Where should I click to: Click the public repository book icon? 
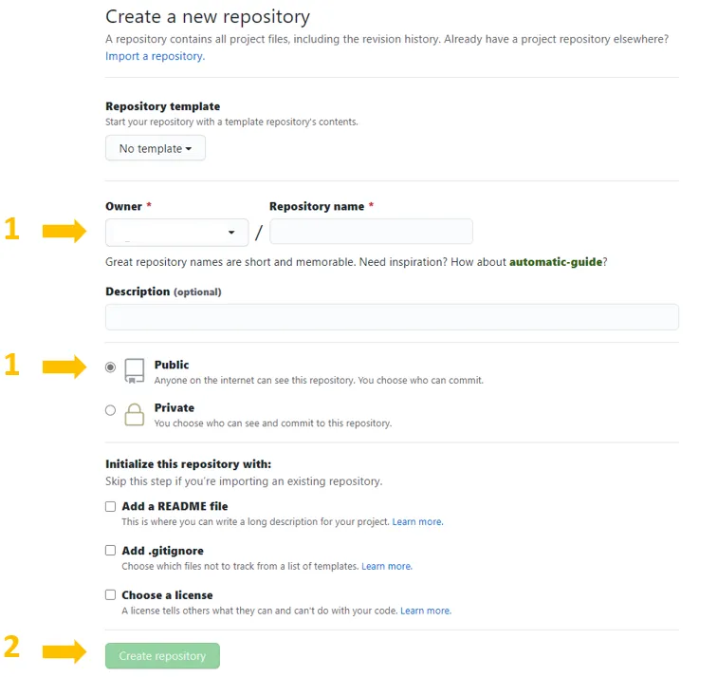[x=135, y=371]
